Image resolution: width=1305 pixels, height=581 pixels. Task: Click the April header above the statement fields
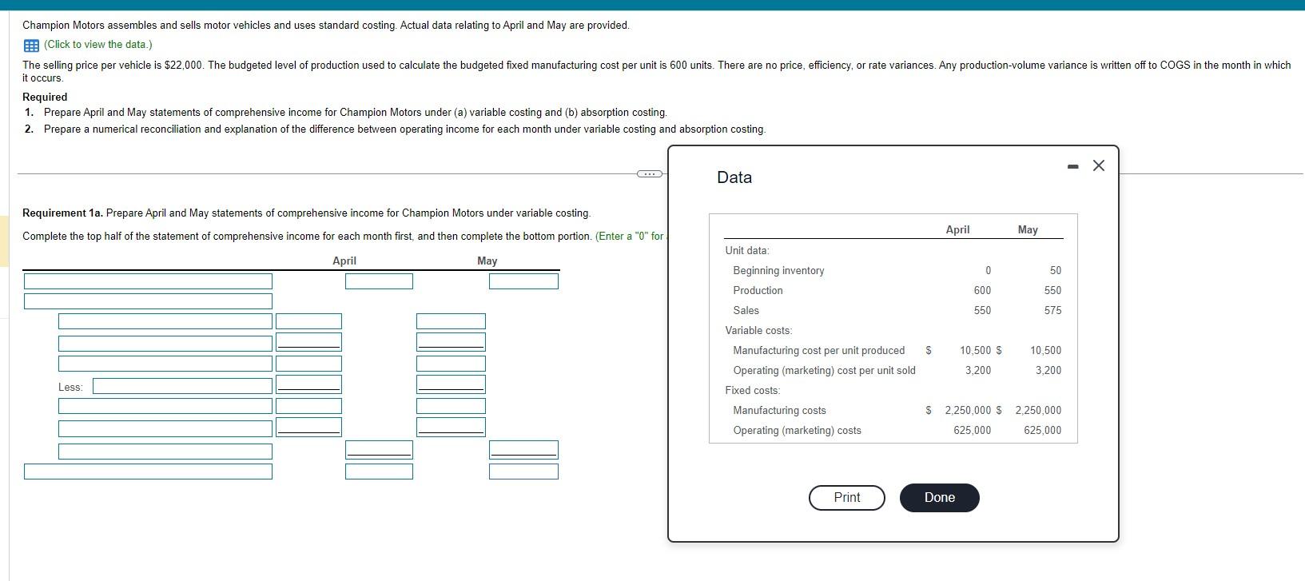click(344, 261)
